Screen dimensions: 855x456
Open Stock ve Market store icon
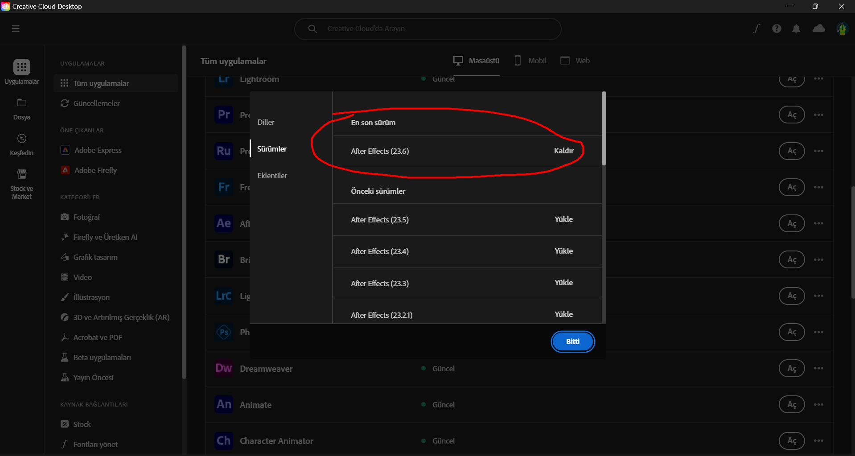click(x=22, y=174)
